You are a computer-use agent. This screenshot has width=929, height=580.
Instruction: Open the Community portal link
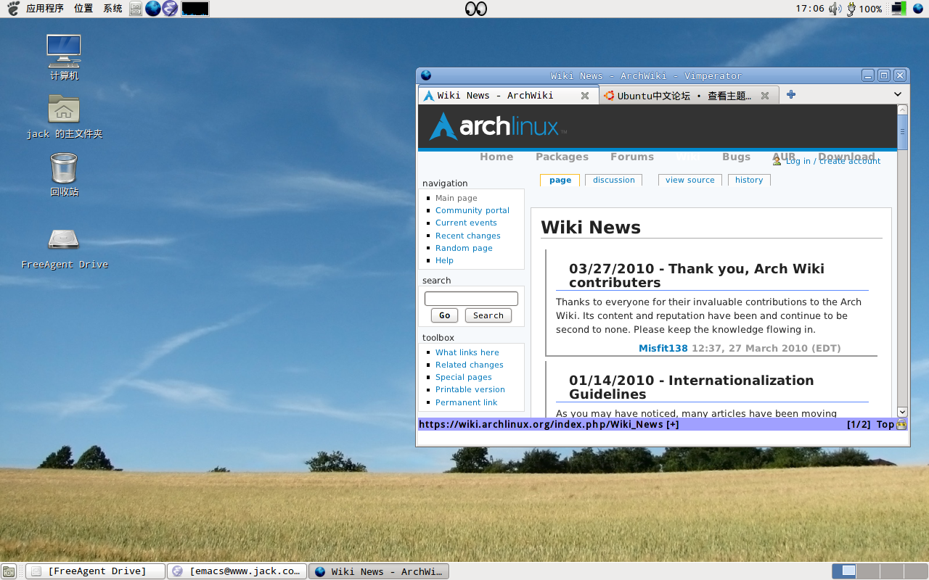pyautogui.click(x=472, y=210)
